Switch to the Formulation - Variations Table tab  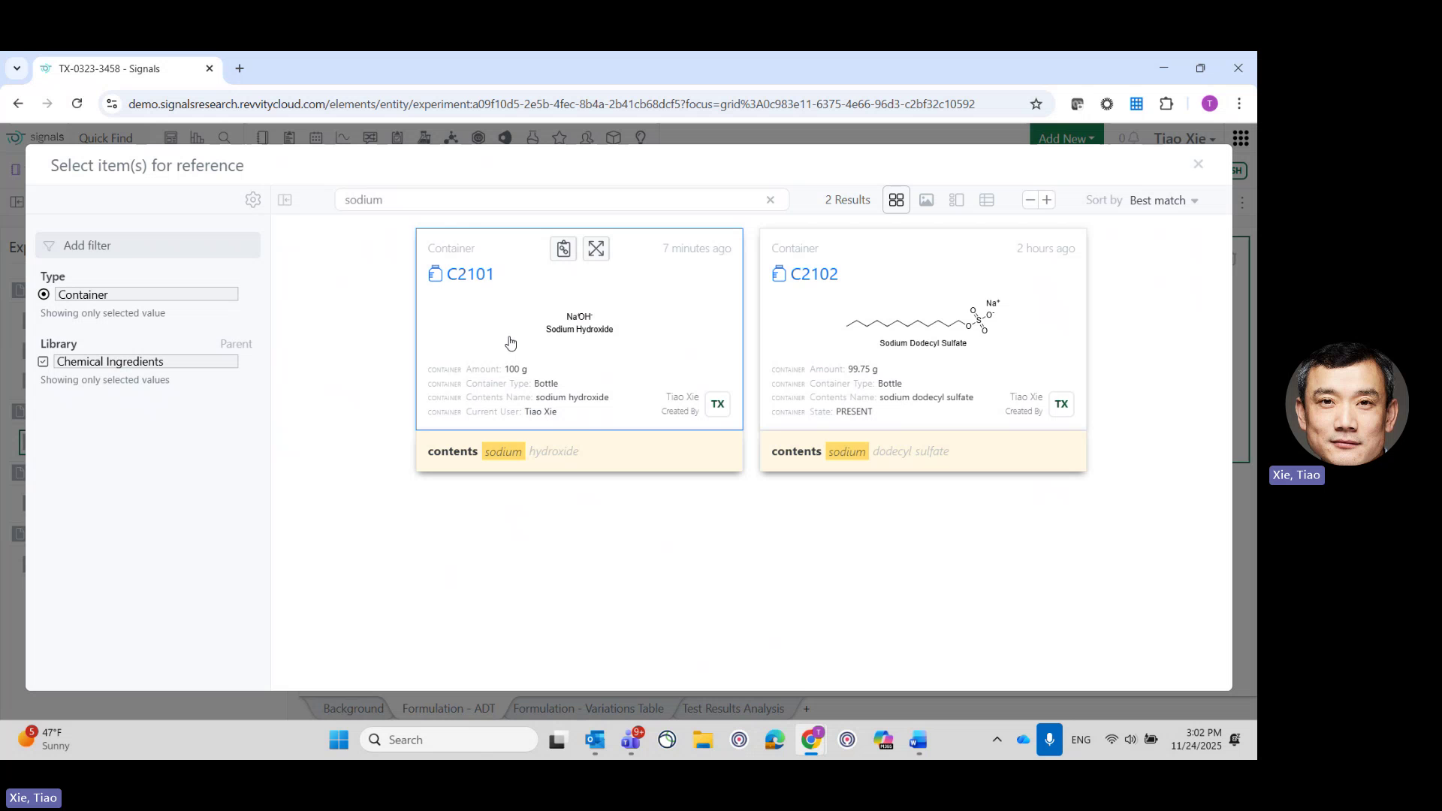point(588,708)
